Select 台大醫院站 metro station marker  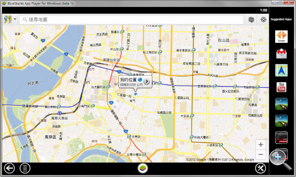pos(108,87)
